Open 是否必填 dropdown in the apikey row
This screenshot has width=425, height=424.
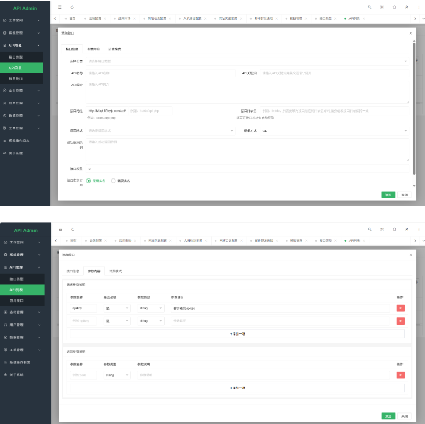(x=117, y=308)
